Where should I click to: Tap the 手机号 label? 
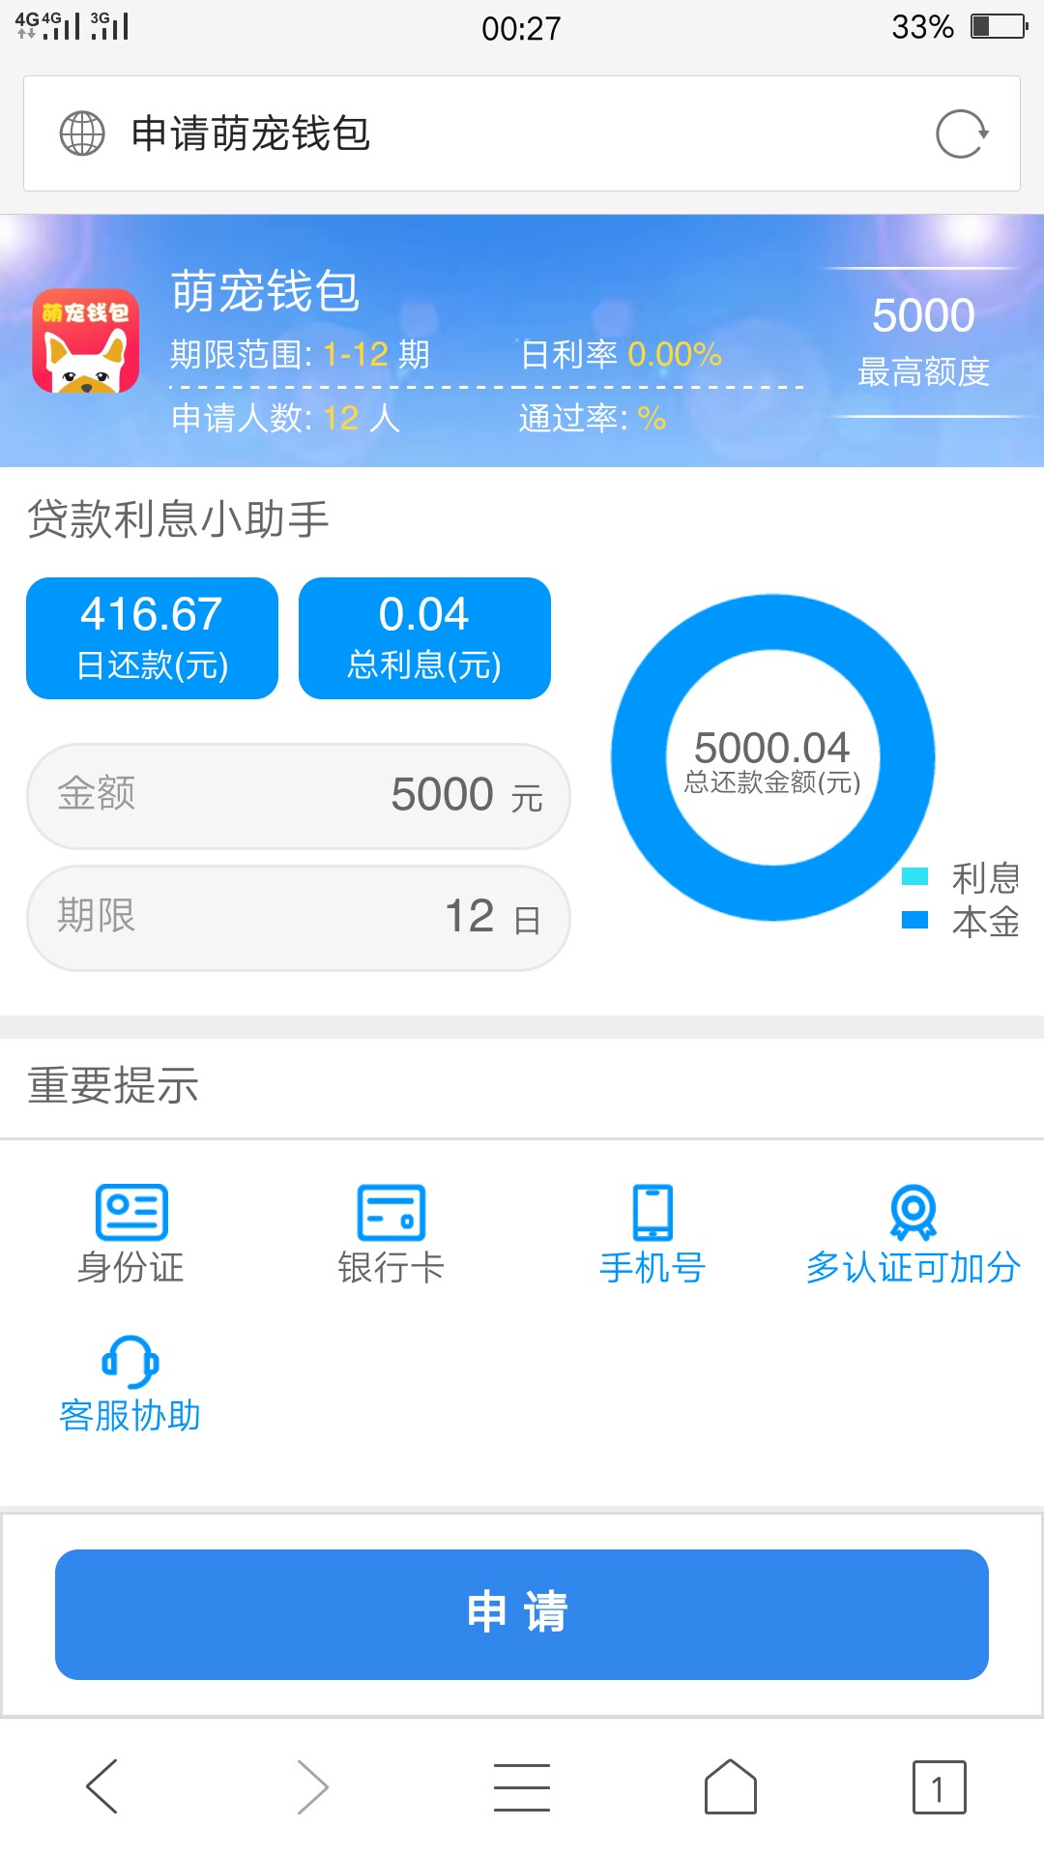(652, 1267)
